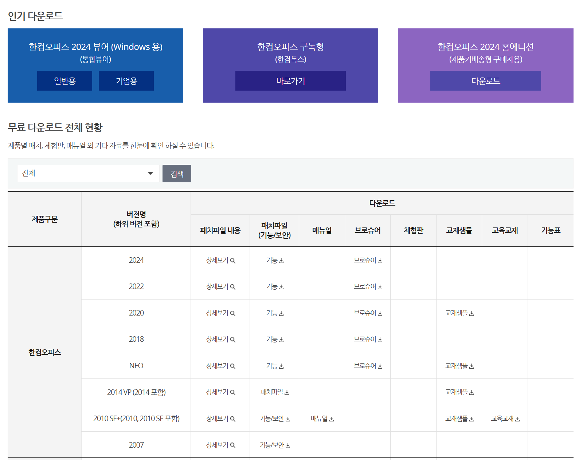
Task: Select the 한컴오피스 product category cell
Action: [44, 352]
